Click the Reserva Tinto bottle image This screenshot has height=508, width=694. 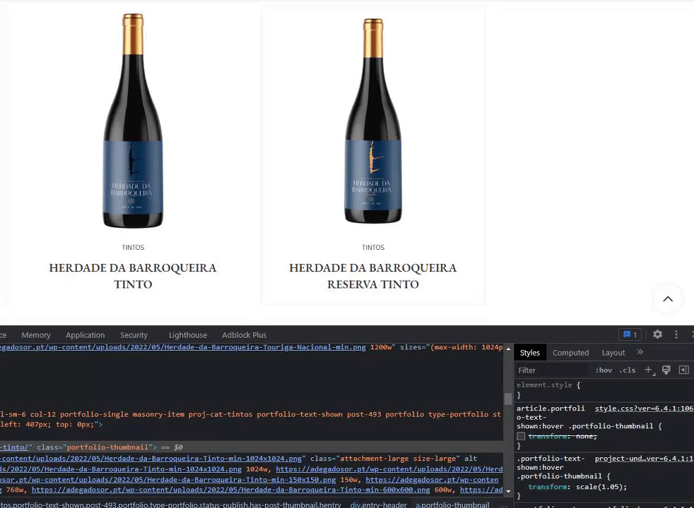pos(373,121)
